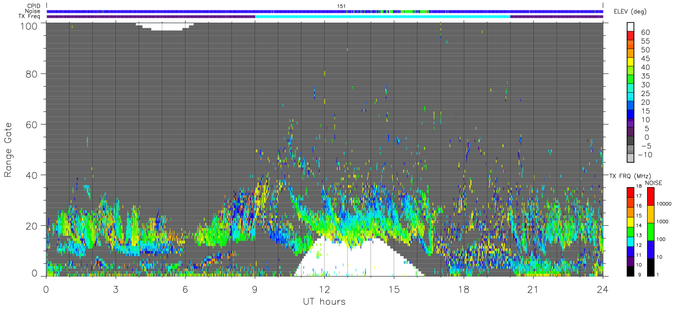The height and width of the screenshot is (313, 678).
Task: Click the 30 label on ELEV colorbar
Action: [x=646, y=85]
